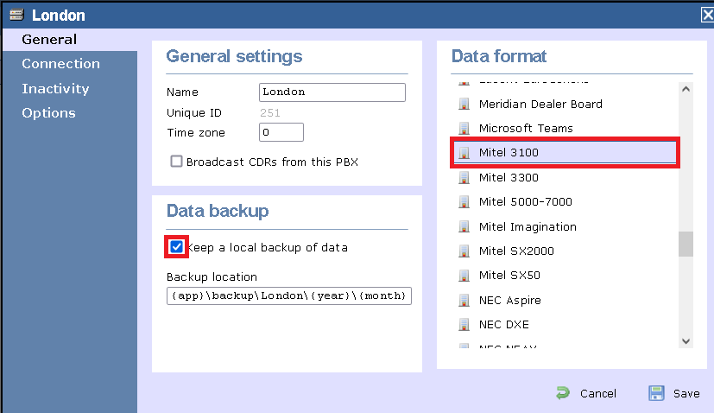The height and width of the screenshot is (413, 714).
Task: Click the server icon beside the London title
Action: [16, 15]
